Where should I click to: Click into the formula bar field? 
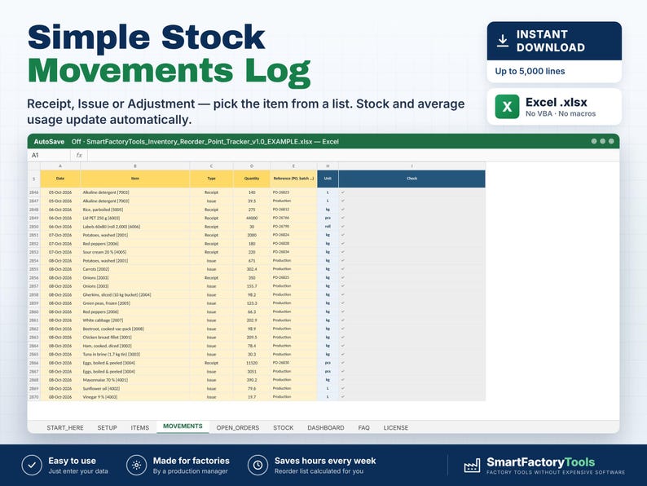tap(353, 155)
